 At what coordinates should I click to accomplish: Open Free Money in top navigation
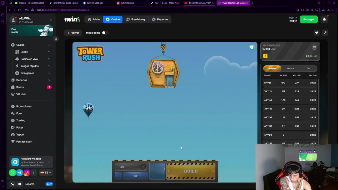(136, 19)
